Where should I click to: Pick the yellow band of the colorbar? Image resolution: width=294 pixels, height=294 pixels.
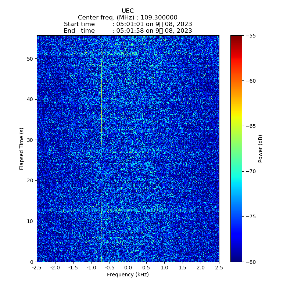pos(236,117)
